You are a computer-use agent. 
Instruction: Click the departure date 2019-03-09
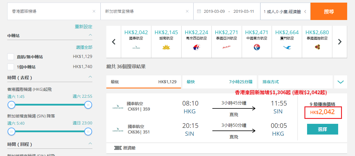tap(214, 12)
